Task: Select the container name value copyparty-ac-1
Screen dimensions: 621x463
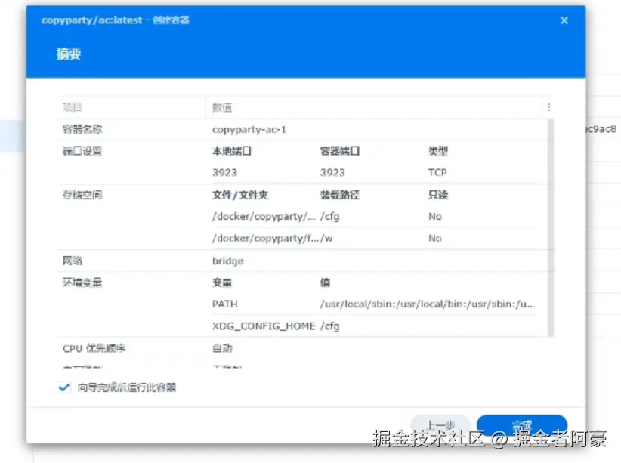Action: 249,129
